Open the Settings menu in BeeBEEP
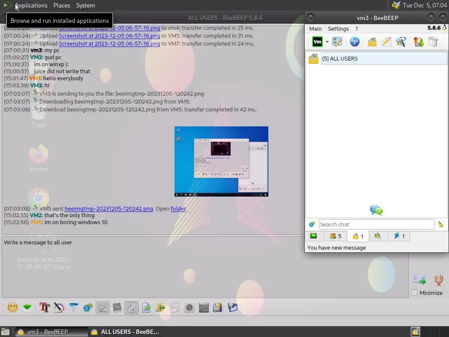This screenshot has width=449, height=337. (338, 29)
